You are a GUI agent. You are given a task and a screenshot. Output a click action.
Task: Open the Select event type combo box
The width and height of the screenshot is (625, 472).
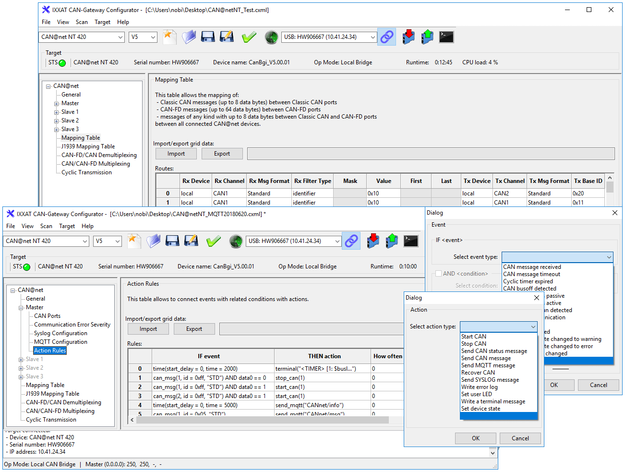pos(557,257)
